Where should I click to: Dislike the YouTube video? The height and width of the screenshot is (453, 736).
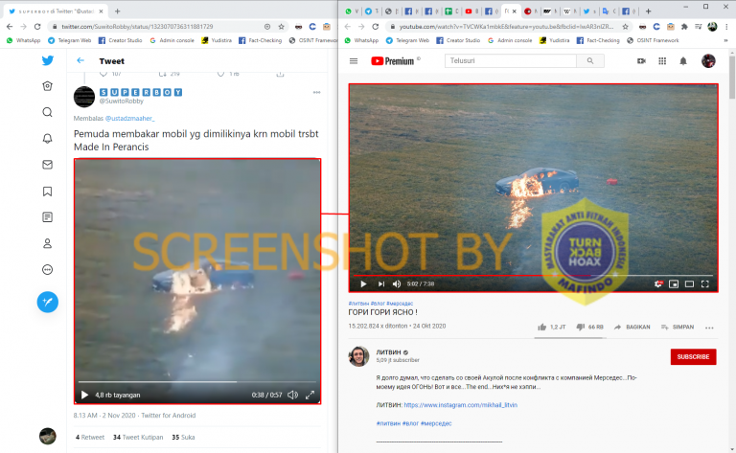[589, 327]
